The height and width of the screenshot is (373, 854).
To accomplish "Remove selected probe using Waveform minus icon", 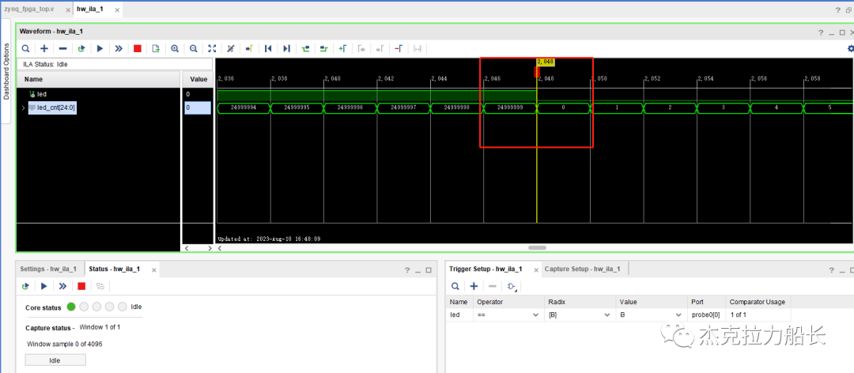I will 62,48.
